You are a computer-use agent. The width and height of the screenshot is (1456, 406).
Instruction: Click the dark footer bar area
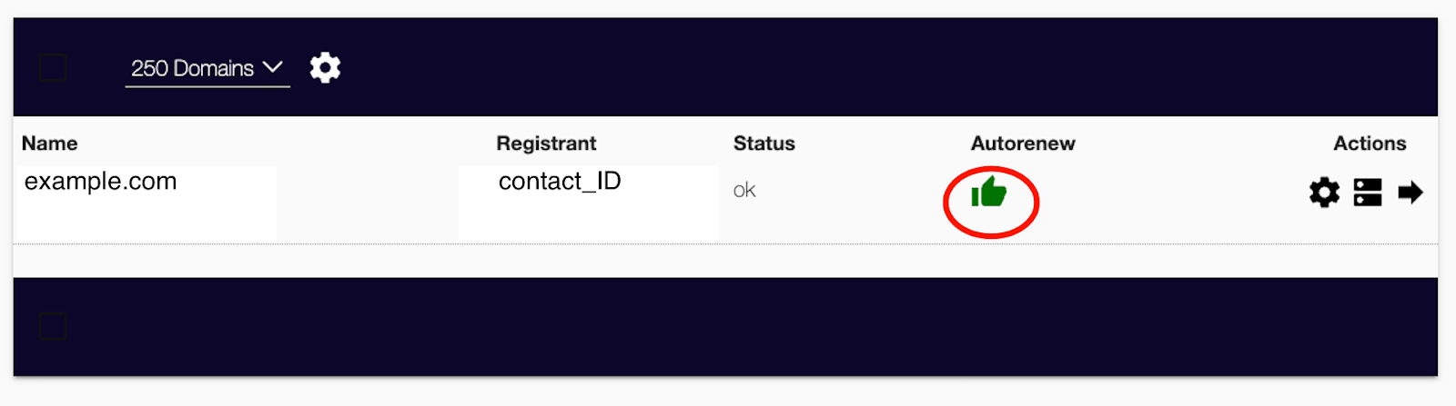tap(725, 327)
